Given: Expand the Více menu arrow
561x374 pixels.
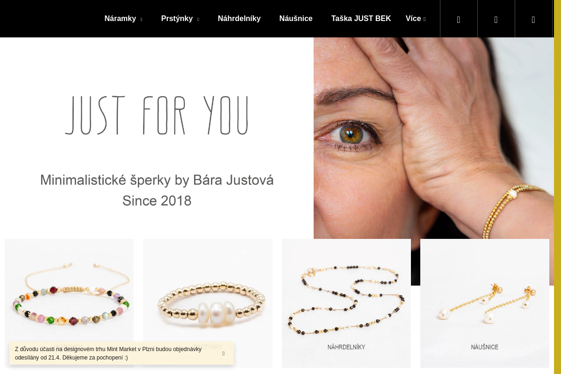Looking at the screenshot, I should [x=424, y=20].
